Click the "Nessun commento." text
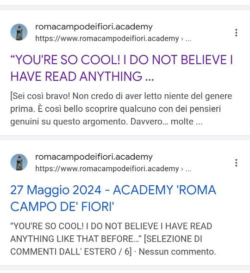Viewport: 250px width, 273px height. tap(177, 252)
